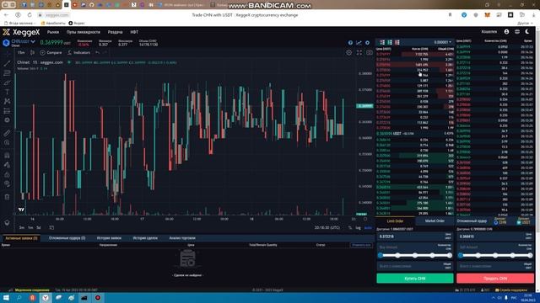The width and height of the screenshot is (540, 303).
Task: Show only bids view in order book
Action: coord(390,42)
